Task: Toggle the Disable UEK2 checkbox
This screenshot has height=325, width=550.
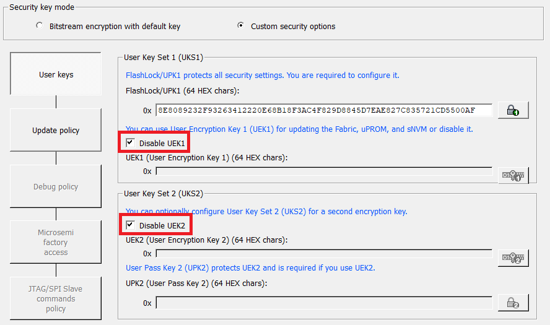Action: coord(130,225)
